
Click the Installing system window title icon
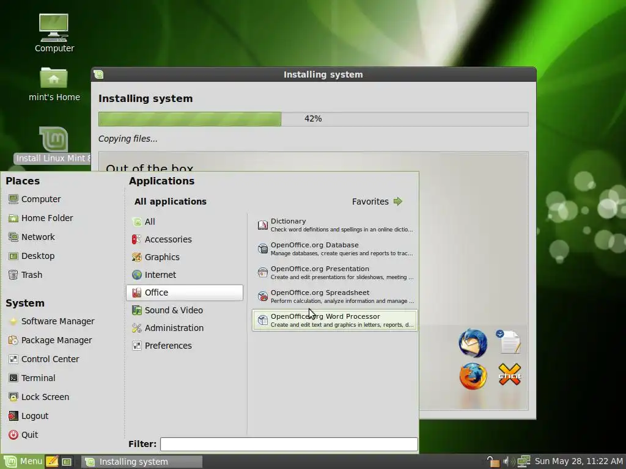98,75
